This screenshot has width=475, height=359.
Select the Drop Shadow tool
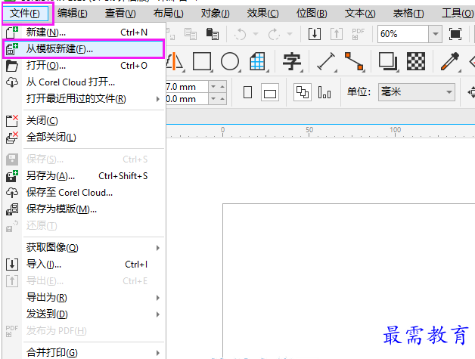pos(388,62)
